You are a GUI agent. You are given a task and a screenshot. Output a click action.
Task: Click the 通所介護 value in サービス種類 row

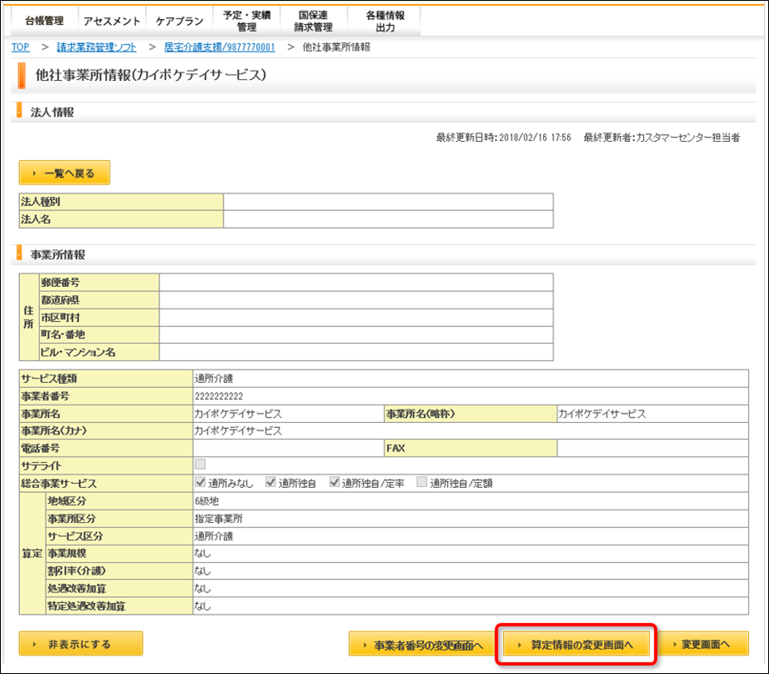[214, 378]
